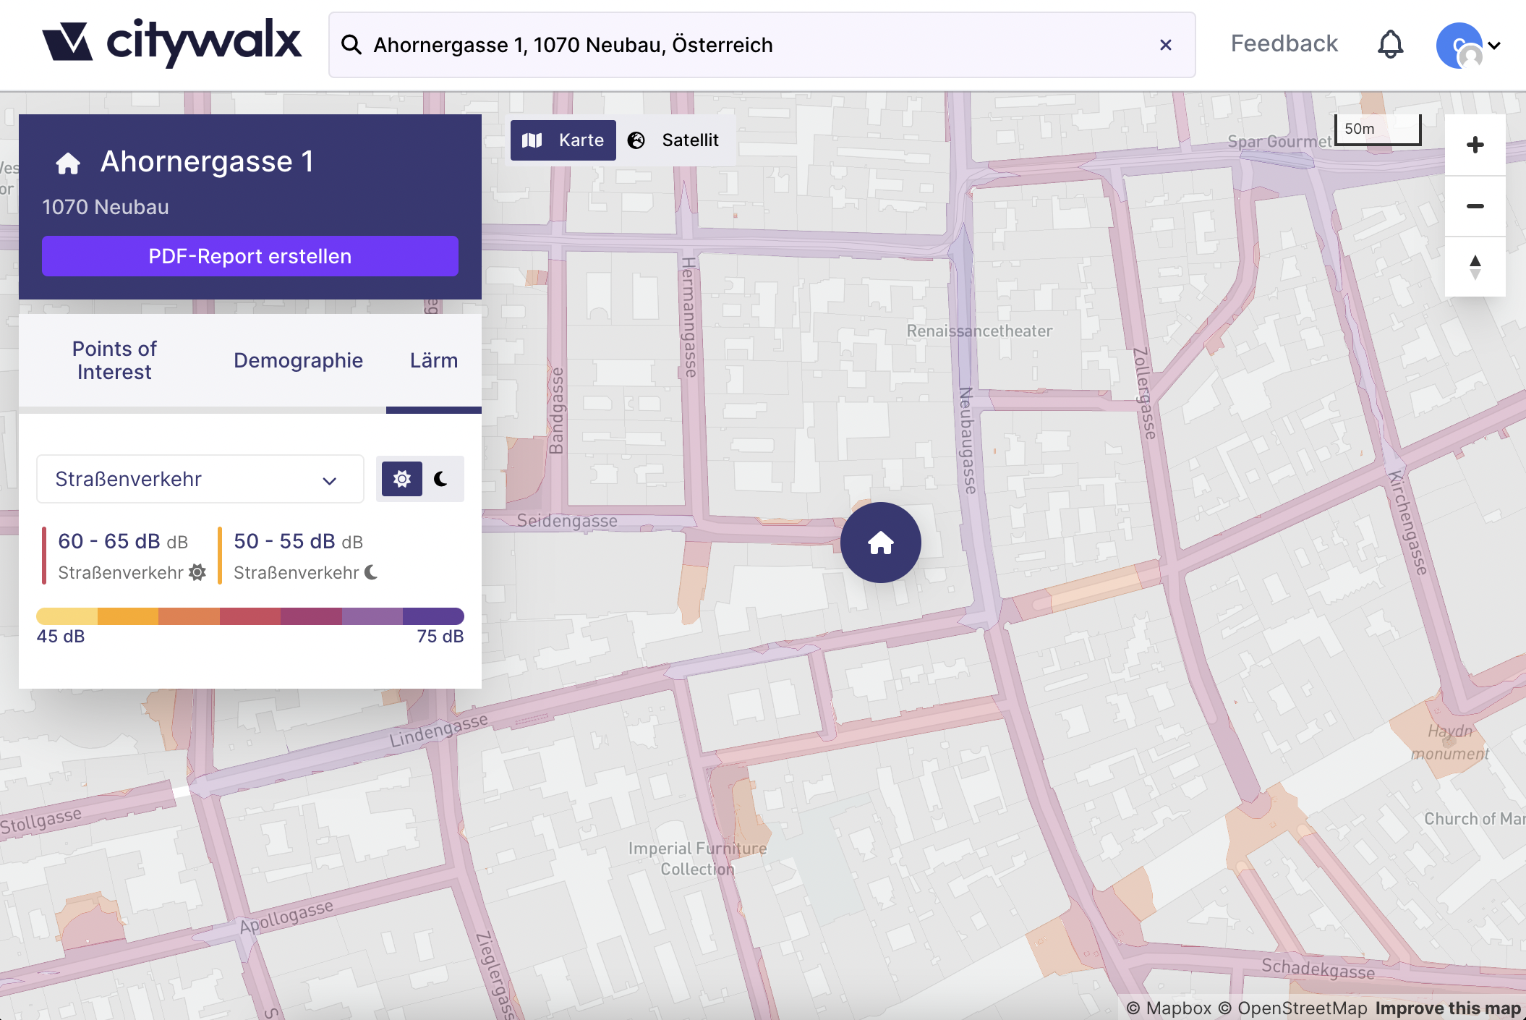This screenshot has width=1526, height=1020.
Task: Expand the user account menu chevron
Action: tap(1494, 45)
